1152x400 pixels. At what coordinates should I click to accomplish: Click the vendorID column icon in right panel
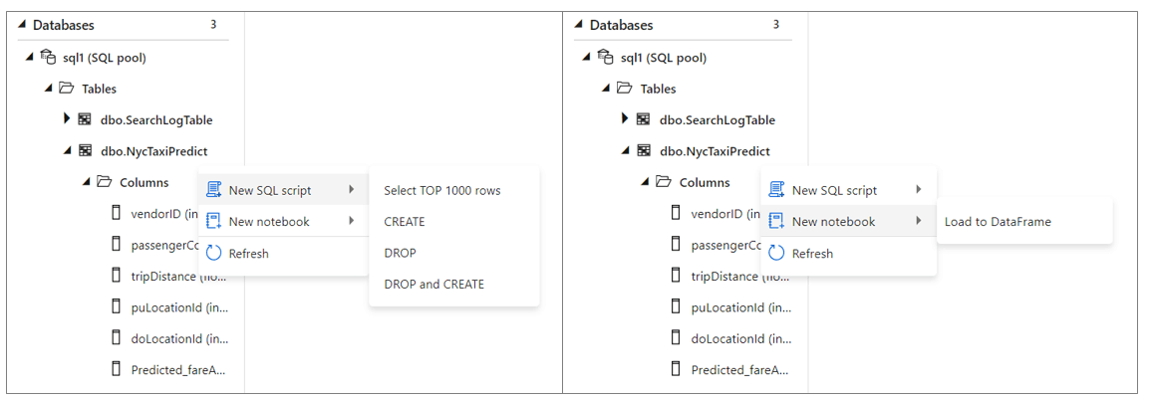point(676,214)
